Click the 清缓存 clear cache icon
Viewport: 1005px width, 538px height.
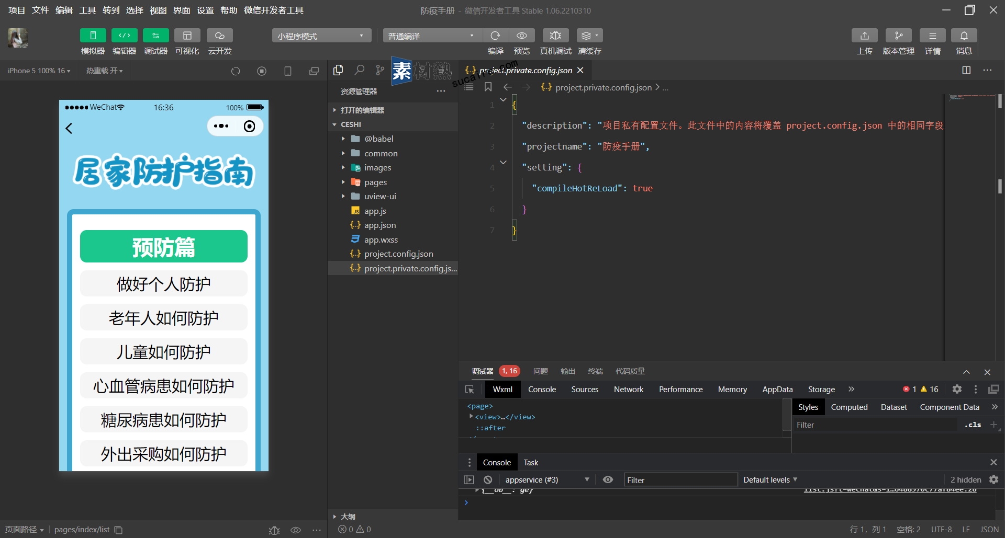click(589, 36)
